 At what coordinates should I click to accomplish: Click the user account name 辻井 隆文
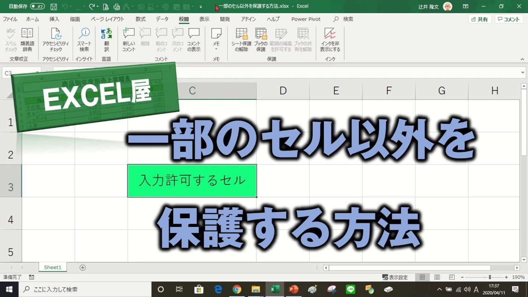pyautogui.click(x=429, y=7)
